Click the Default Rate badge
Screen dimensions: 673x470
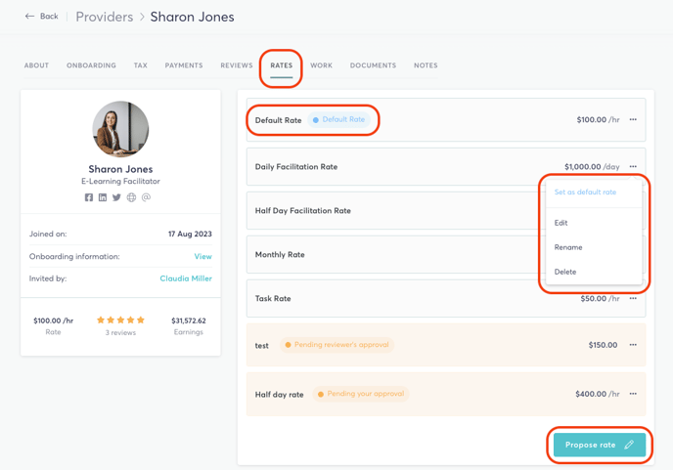click(338, 119)
